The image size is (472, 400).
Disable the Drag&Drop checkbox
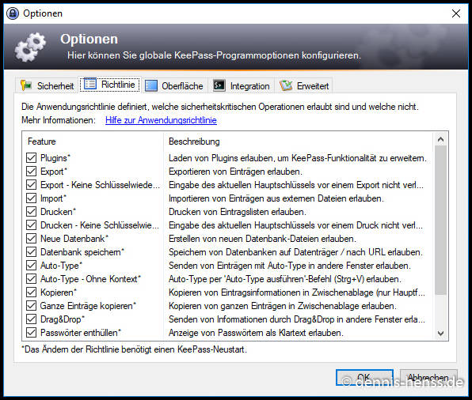tap(32, 319)
